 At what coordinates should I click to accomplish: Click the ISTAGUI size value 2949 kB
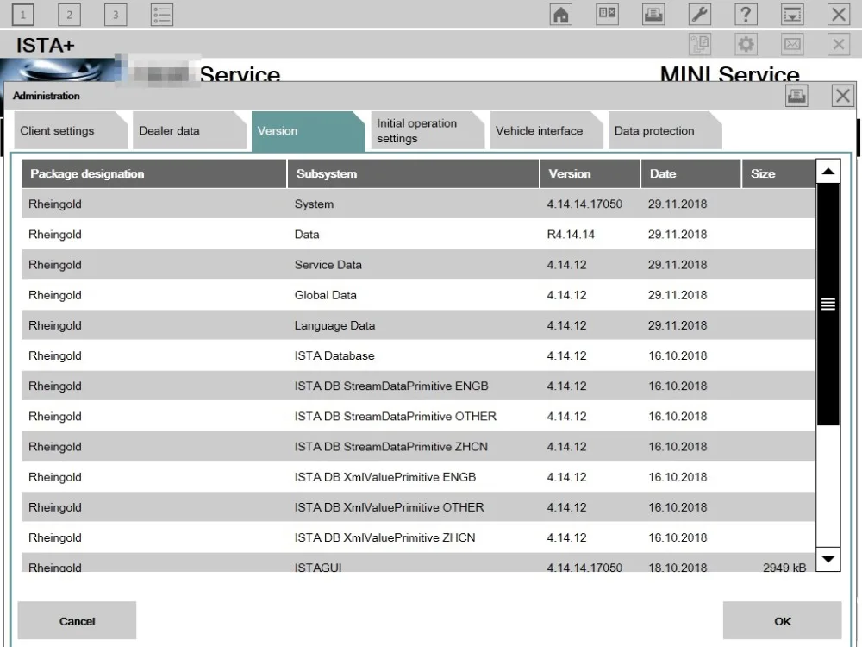784,568
